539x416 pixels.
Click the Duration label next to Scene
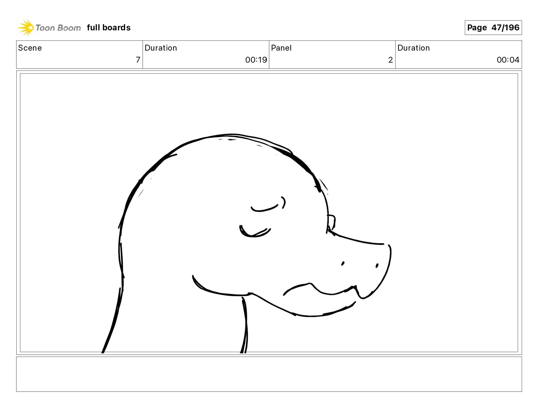tap(161, 48)
